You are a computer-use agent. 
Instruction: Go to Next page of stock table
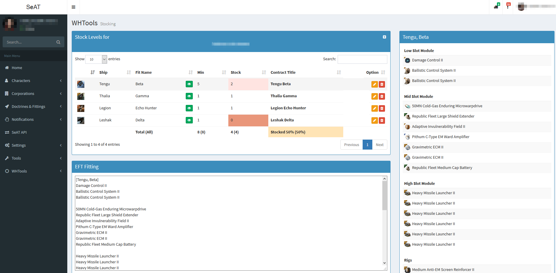pos(380,145)
